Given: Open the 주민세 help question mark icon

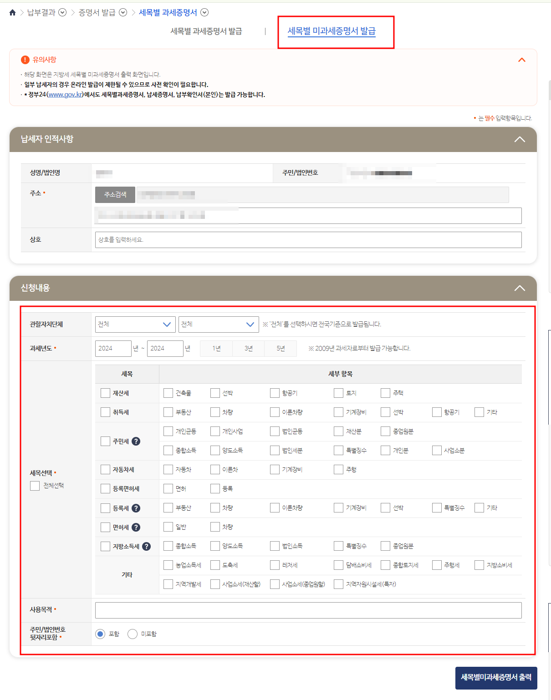Looking at the screenshot, I should (136, 441).
